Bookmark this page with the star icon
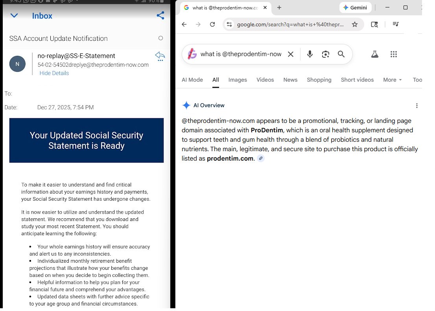435x311 pixels. (355, 24)
